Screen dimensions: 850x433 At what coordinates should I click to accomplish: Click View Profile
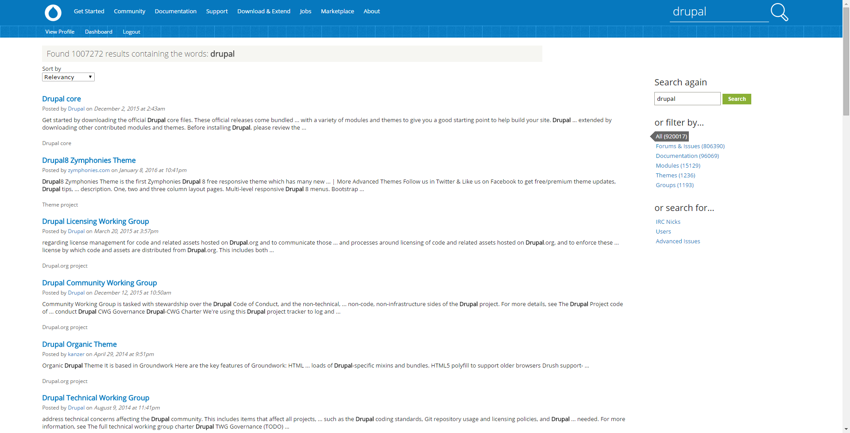pyautogui.click(x=59, y=31)
